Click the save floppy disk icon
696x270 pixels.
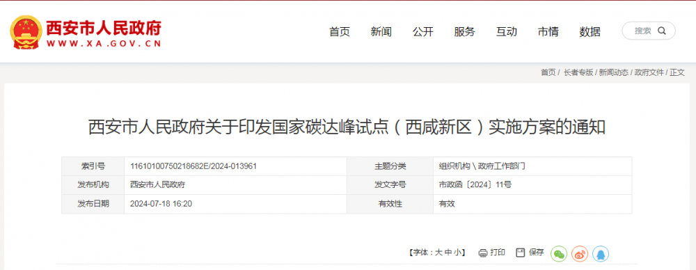tap(521, 253)
